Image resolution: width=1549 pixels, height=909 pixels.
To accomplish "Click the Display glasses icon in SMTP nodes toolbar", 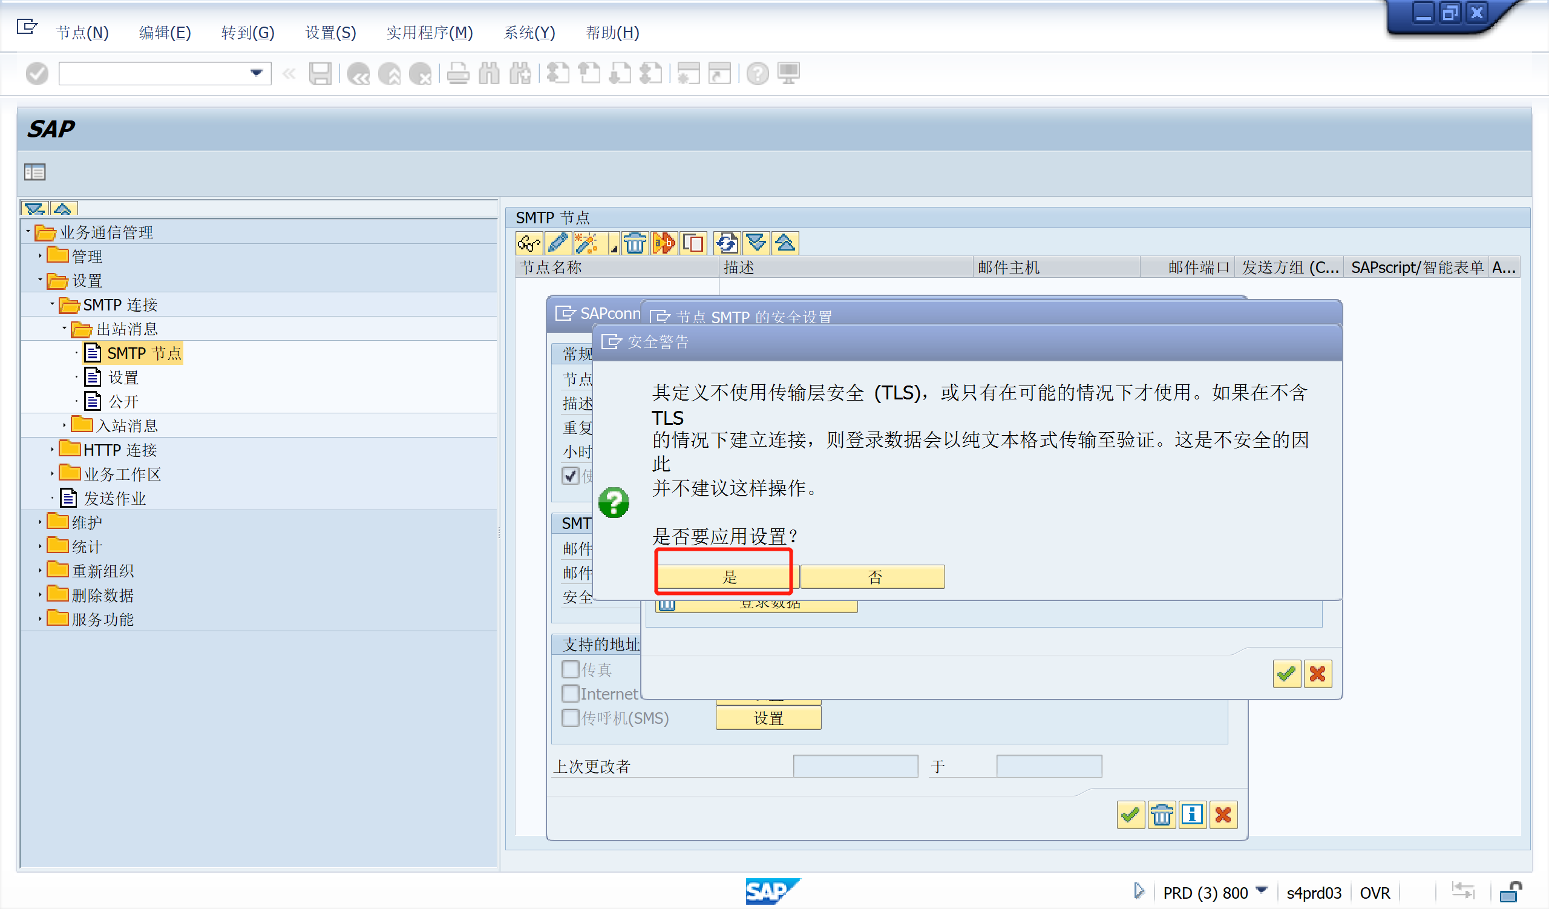I will (529, 243).
